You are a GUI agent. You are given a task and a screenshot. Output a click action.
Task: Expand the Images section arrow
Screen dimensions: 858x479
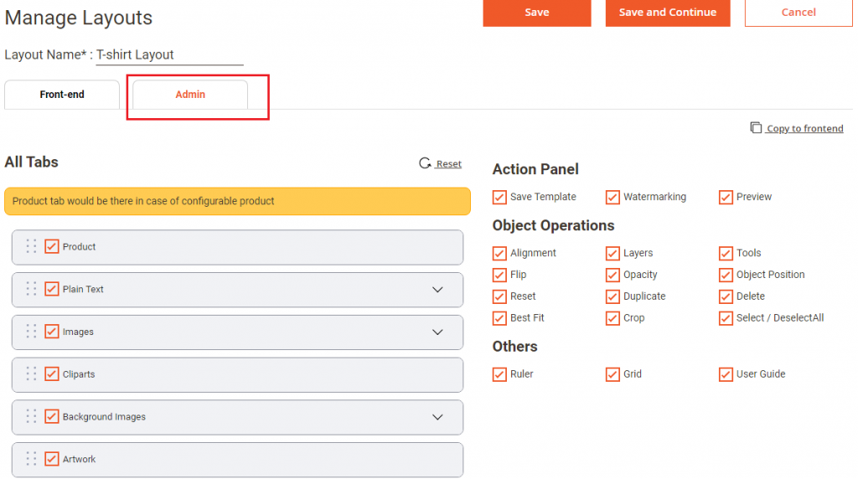437,332
